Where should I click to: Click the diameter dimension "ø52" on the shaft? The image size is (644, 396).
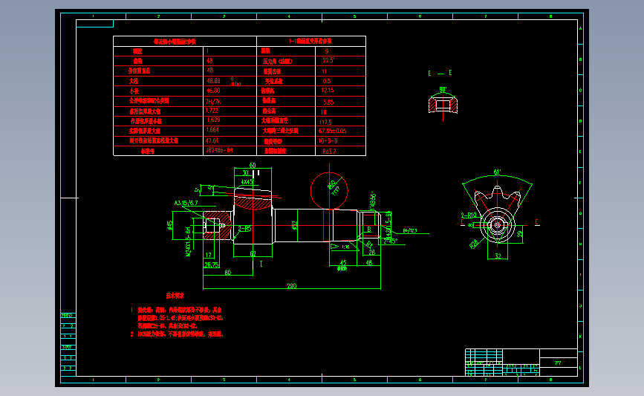(x=294, y=226)
